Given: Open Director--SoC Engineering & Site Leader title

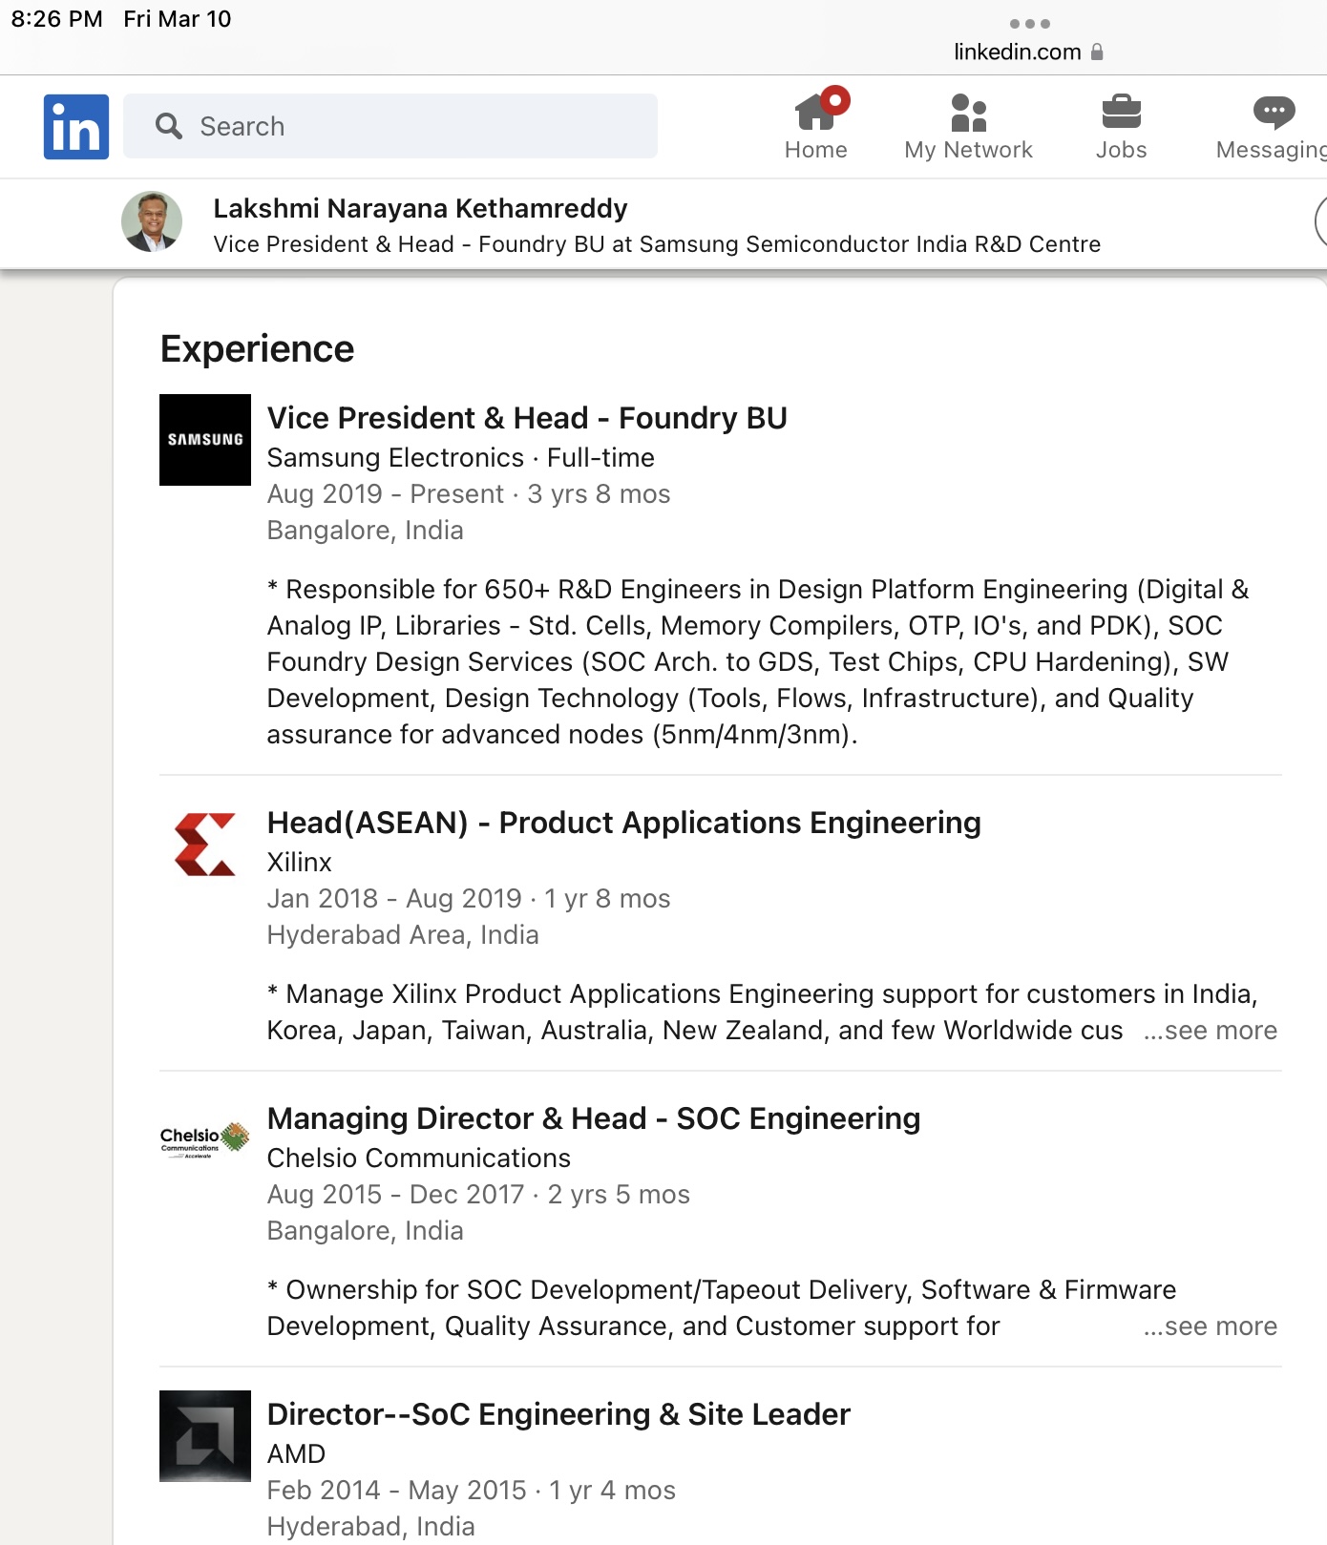Looking at the screenshot, I should pyautogui.click(x=558, y=1414).
